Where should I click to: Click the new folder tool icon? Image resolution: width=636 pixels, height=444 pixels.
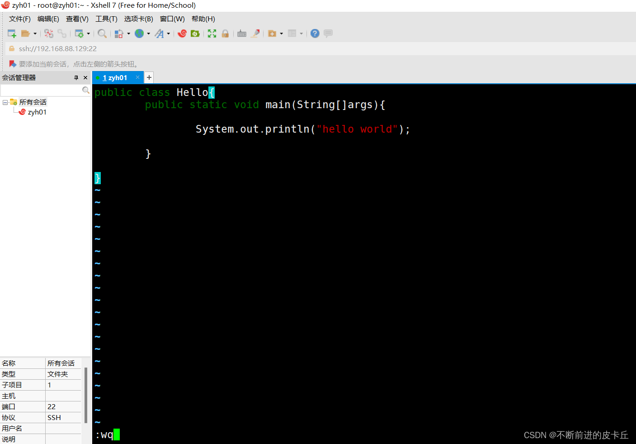[272, 33]
